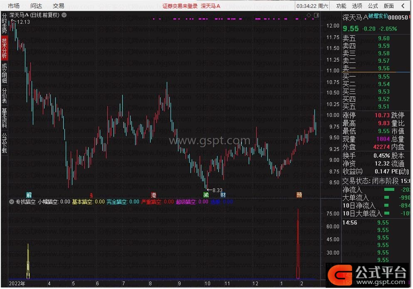Click the 财 event marker icon
The width and height of the screenshot is (413, 289).
(223, 195)
